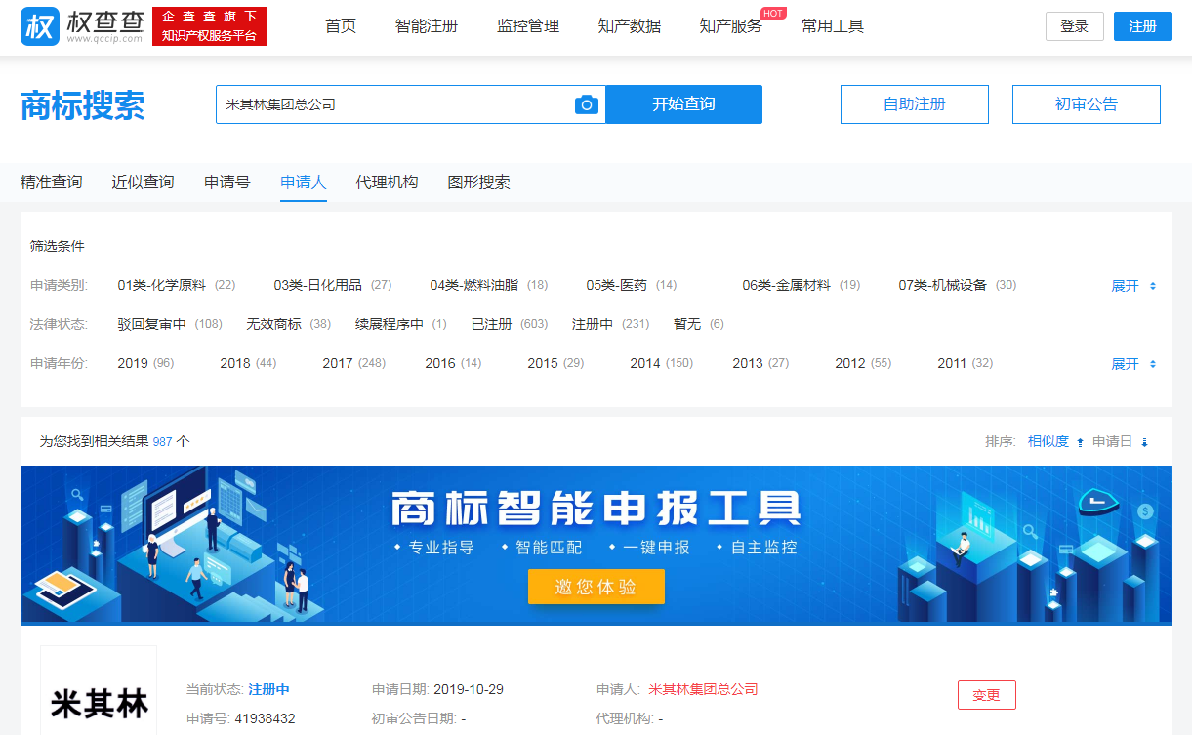Screen dimensions: 1192x735
Task: Open 常用工具 menu item
Action: (x=833, y=26)
